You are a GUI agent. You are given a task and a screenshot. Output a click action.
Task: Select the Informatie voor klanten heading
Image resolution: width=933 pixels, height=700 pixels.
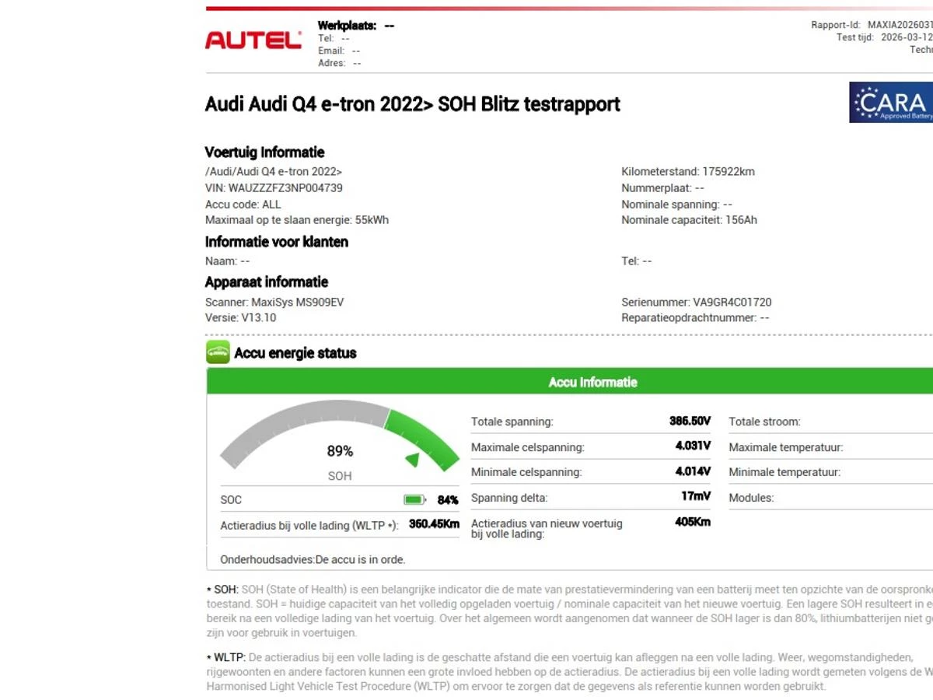pyautogui.click(x=276, y=241)
